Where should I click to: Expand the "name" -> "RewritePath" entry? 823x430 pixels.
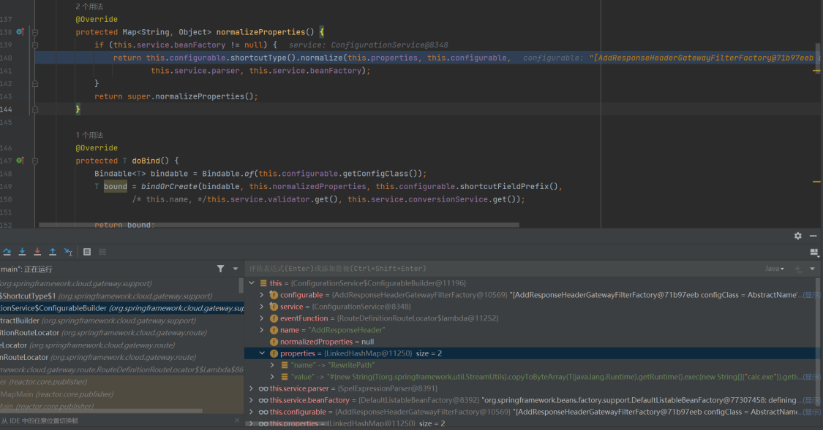(x=272, y=365)
